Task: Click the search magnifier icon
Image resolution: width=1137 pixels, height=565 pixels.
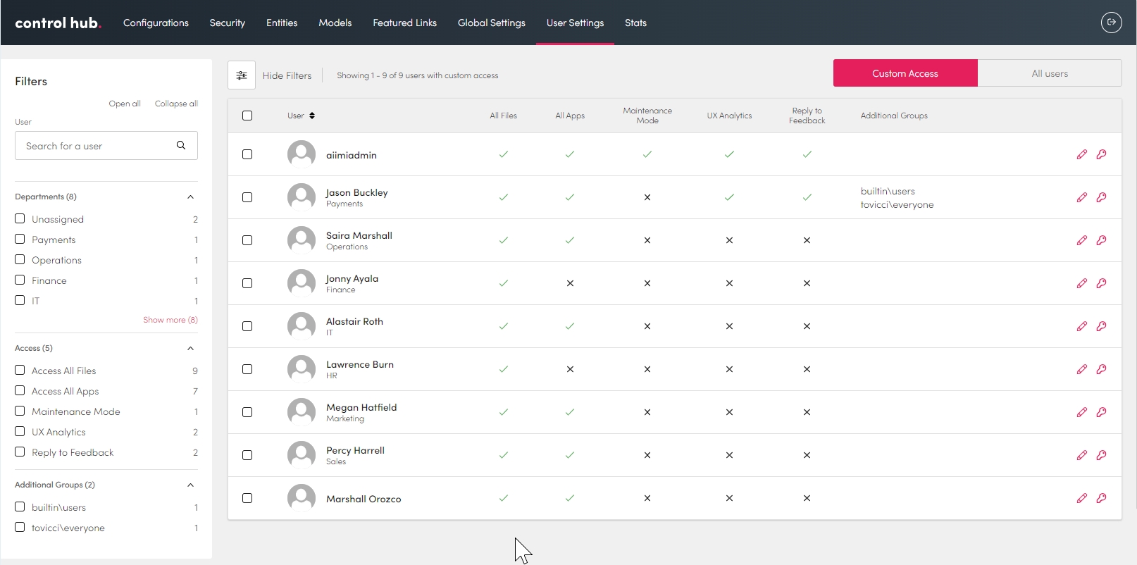Action: (x=181, y=145)
